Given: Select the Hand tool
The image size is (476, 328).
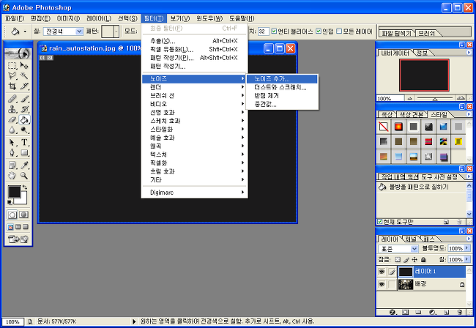Looking at the screenshot, I should click(12, 176).
